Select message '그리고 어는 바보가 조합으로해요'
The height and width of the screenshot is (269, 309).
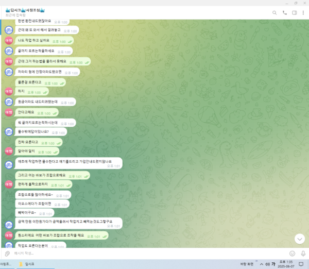(53, 176)
